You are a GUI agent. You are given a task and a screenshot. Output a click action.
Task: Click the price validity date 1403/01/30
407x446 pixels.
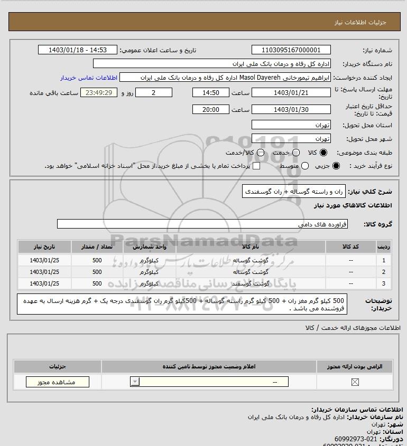tap(291, 109)
